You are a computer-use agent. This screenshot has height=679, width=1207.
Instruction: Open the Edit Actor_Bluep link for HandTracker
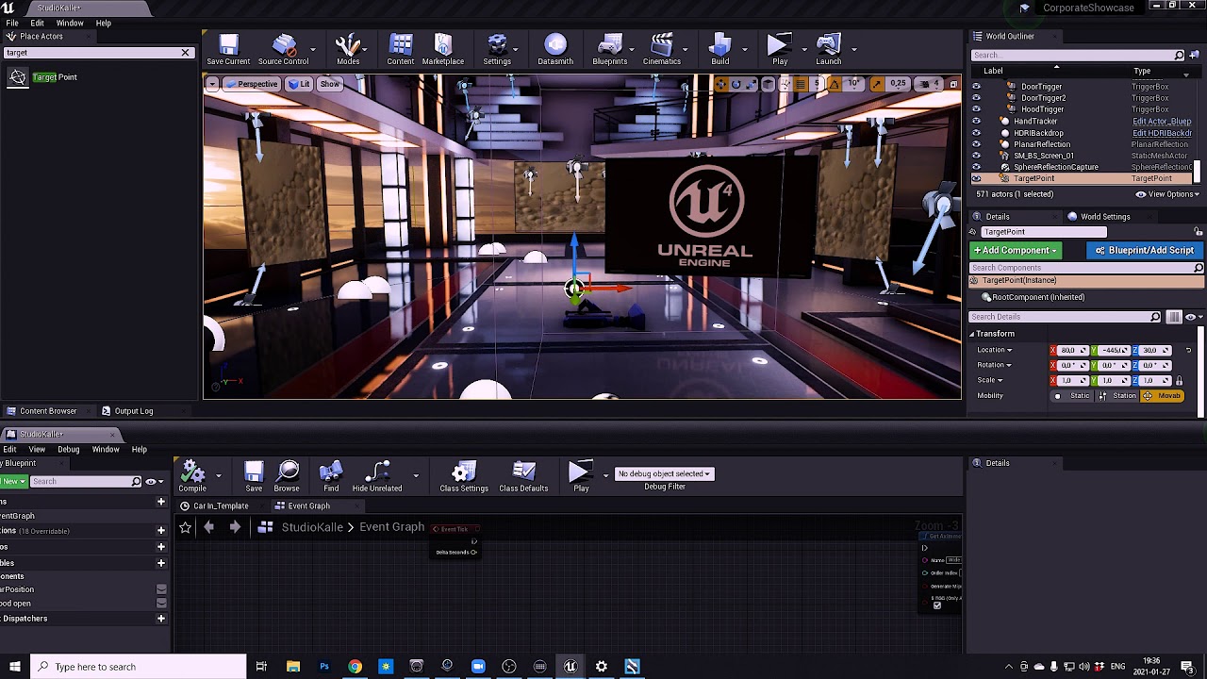click(x=1162, y=122)
